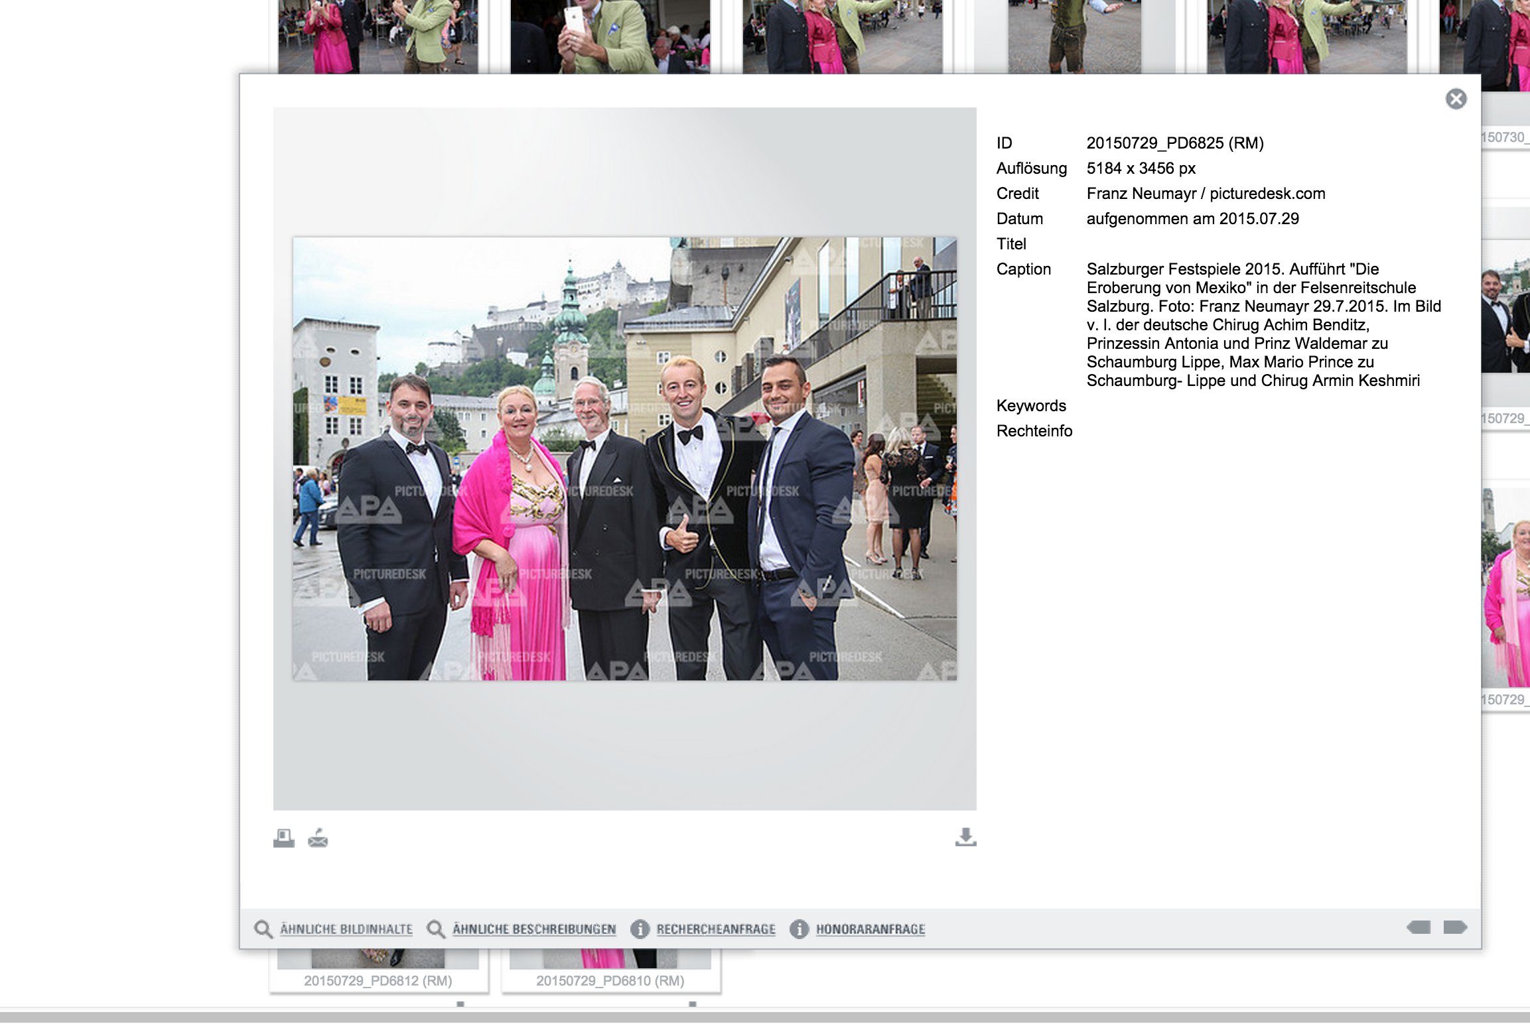Click the magnifier icon beside Ähnliche Bildinhalte
This screenshot has height=1024, width=1530.
click(x=263, y=929)
